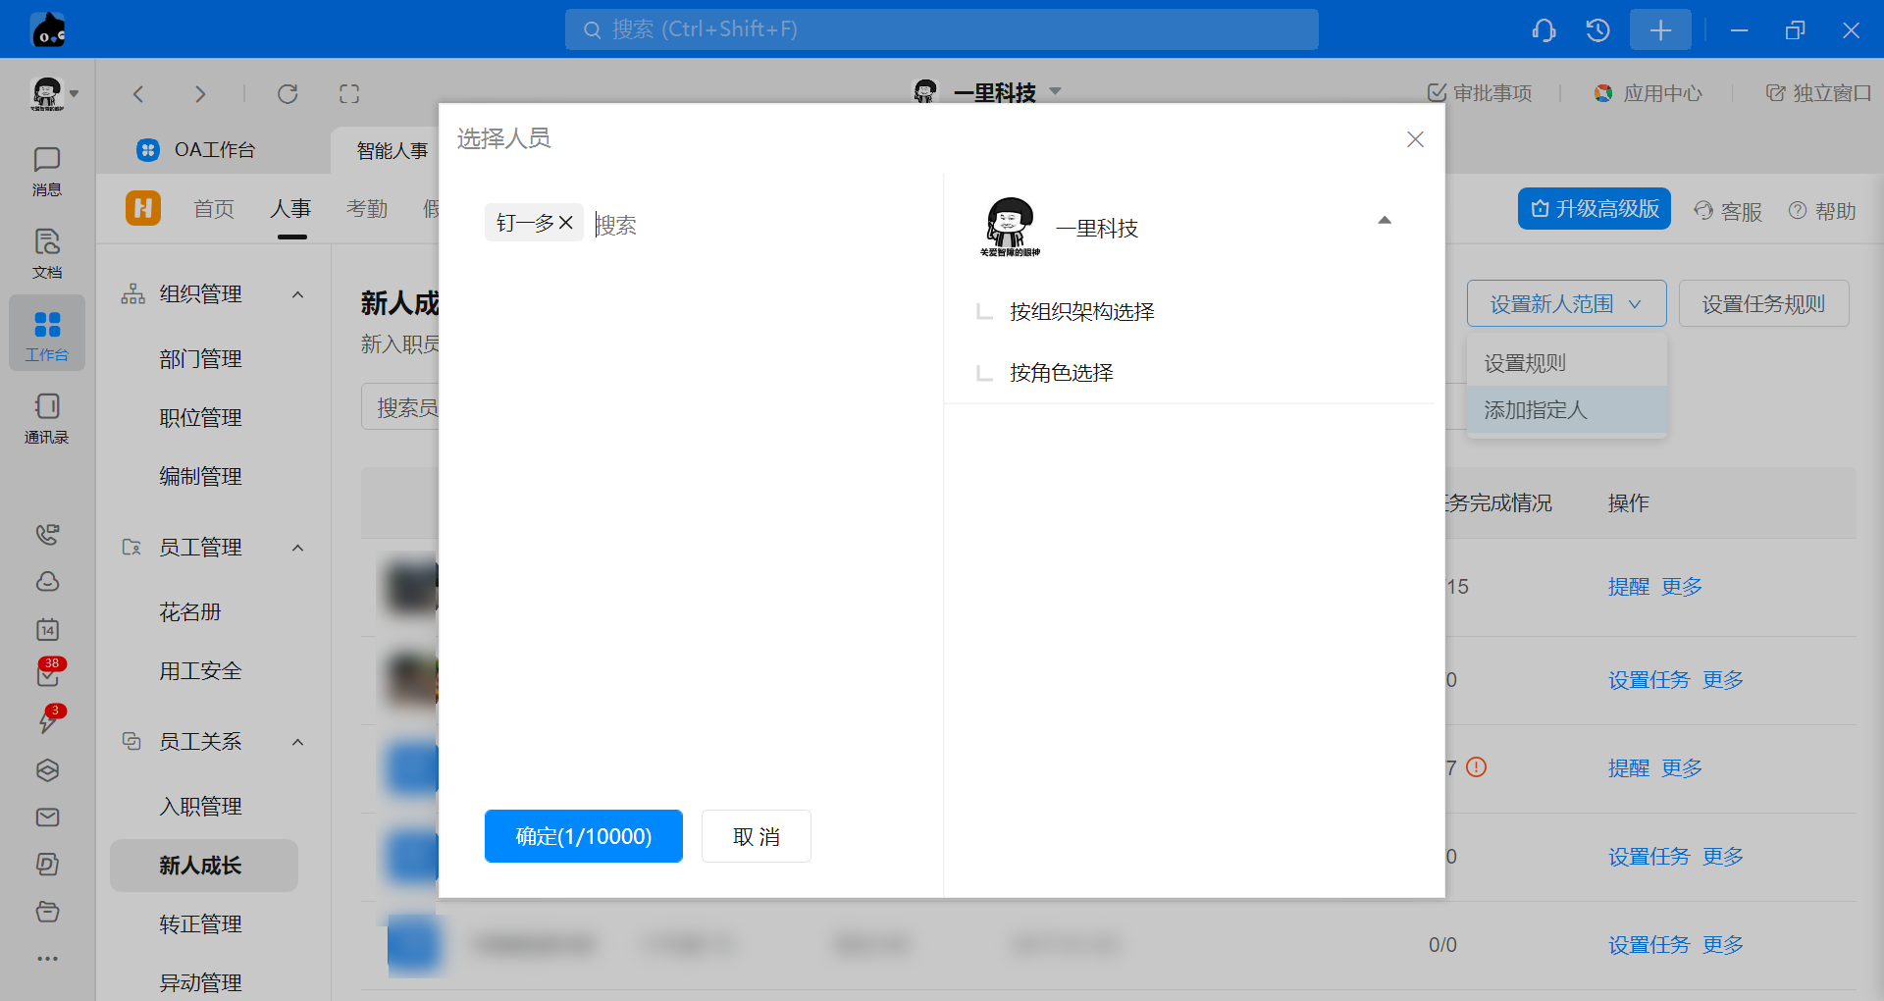Screen dimensions: 1884x1001
Task: Open the Contacts (通讯录) sidebar icon
Action: coord(46,417)
